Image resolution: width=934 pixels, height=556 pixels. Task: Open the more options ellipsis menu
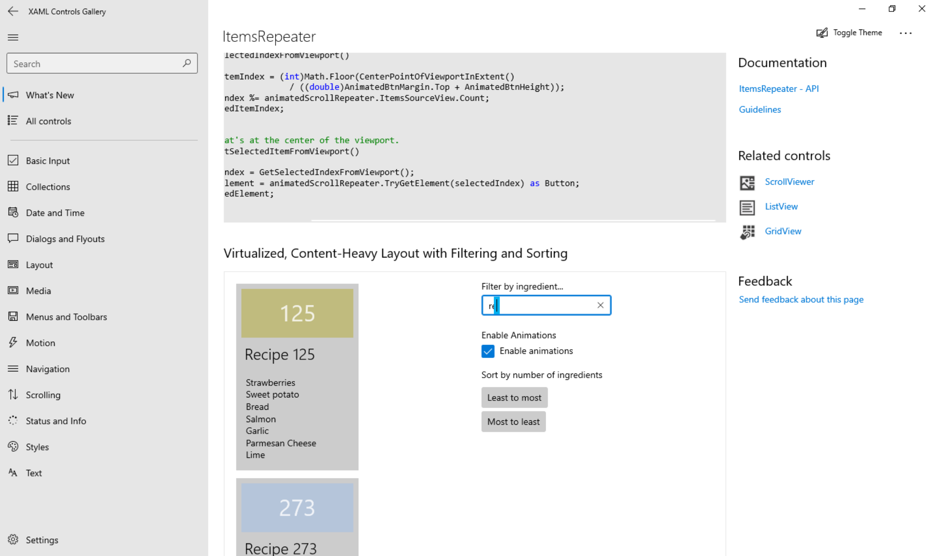(x=906, y=33)
